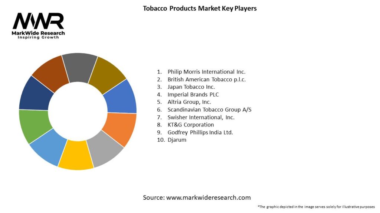Click the gray donut segment at top
Viewport: 380px width, 213px height.
click(x=79, y=67)
